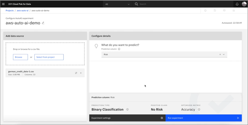248x125 pixels.
Task: Click the Experiment settings gear icon
Action: (162, 118)
